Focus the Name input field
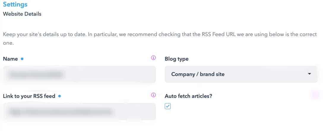Screen dimensions: 323x131 [79, 74]
